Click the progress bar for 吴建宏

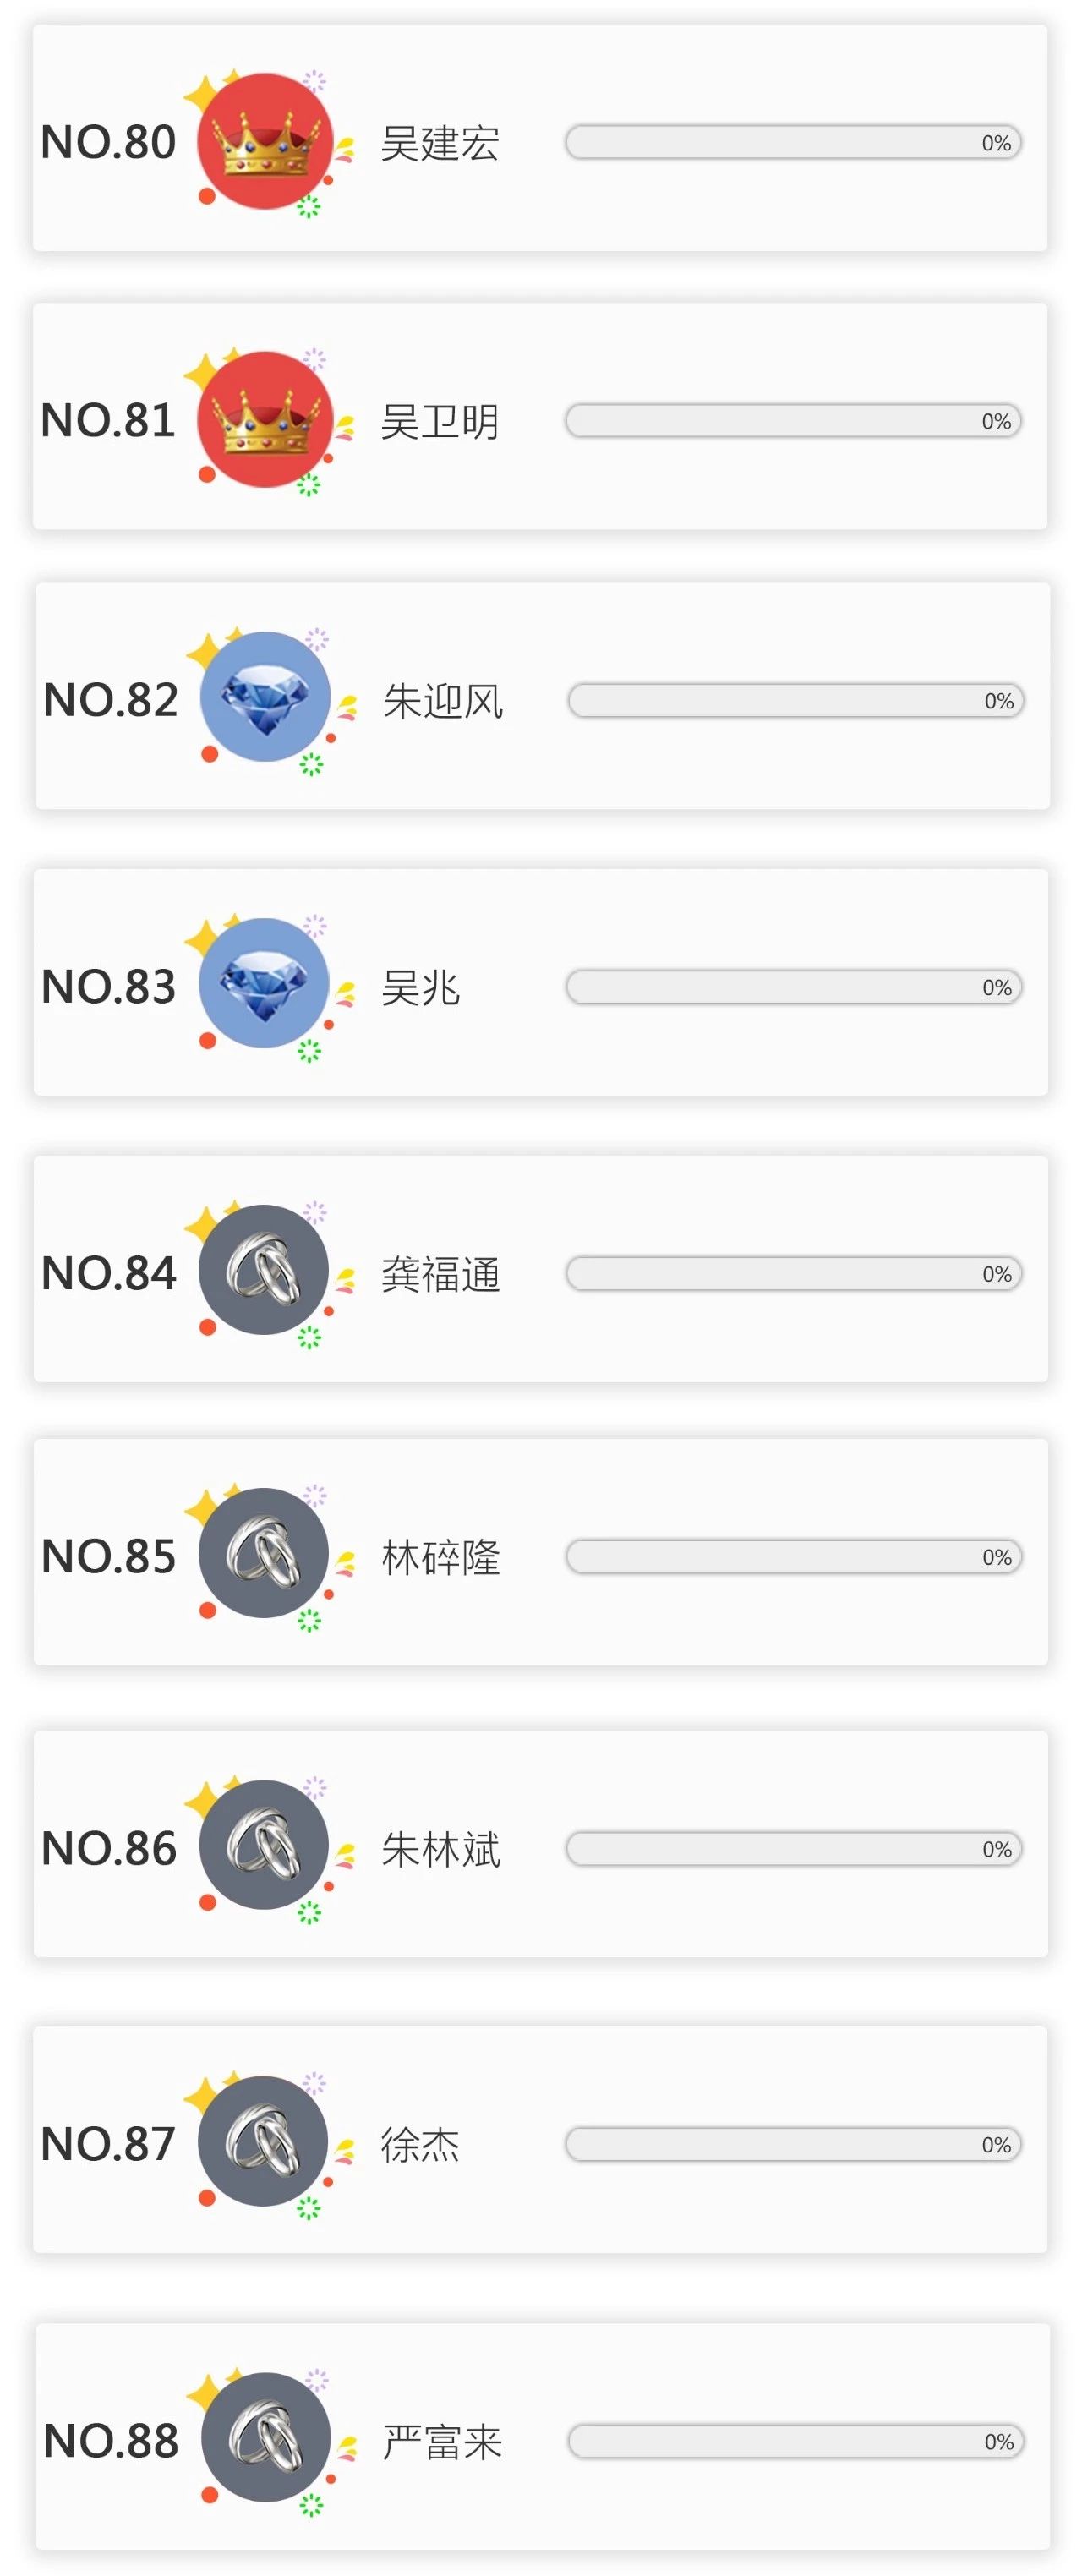coord(793,143)
